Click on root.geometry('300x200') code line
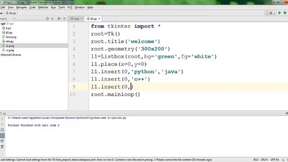Image resolution: width=288 pixels, height=162 pixels. point(130,49)
